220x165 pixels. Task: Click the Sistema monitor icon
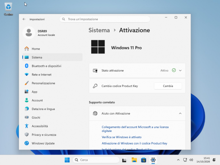(x=27, y=57)
